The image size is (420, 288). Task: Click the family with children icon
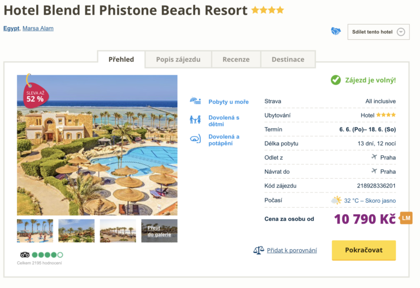195,120
